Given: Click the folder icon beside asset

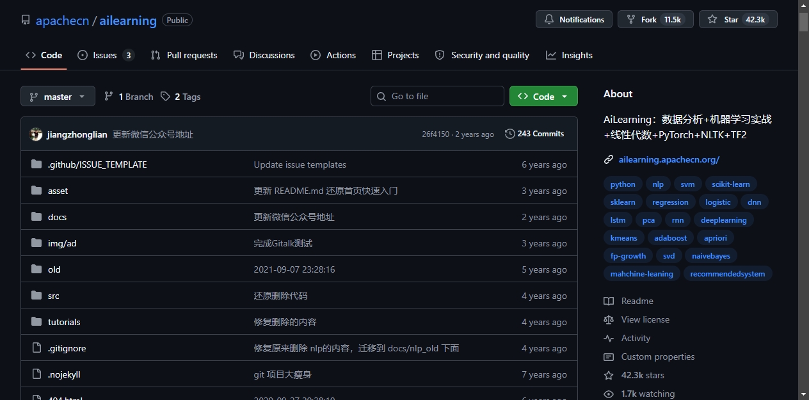Looking at the screenshot, I should [x=36, y=191].
